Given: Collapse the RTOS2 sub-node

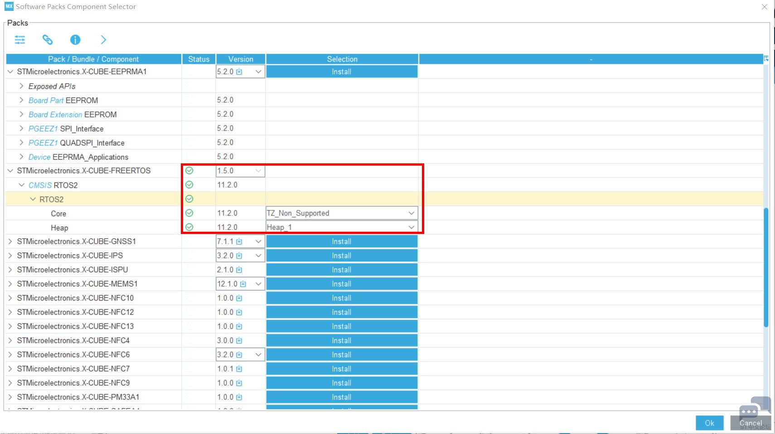Looking at the screenshot, I should pyautogui.click(x=33, y=199).
